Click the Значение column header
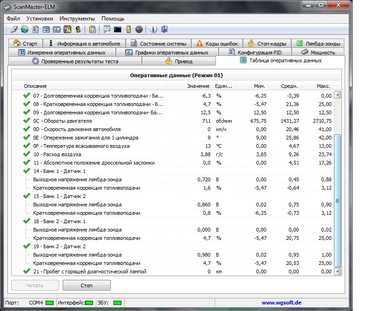The width and height of the screenshot is (381, 311). (198, 86)
